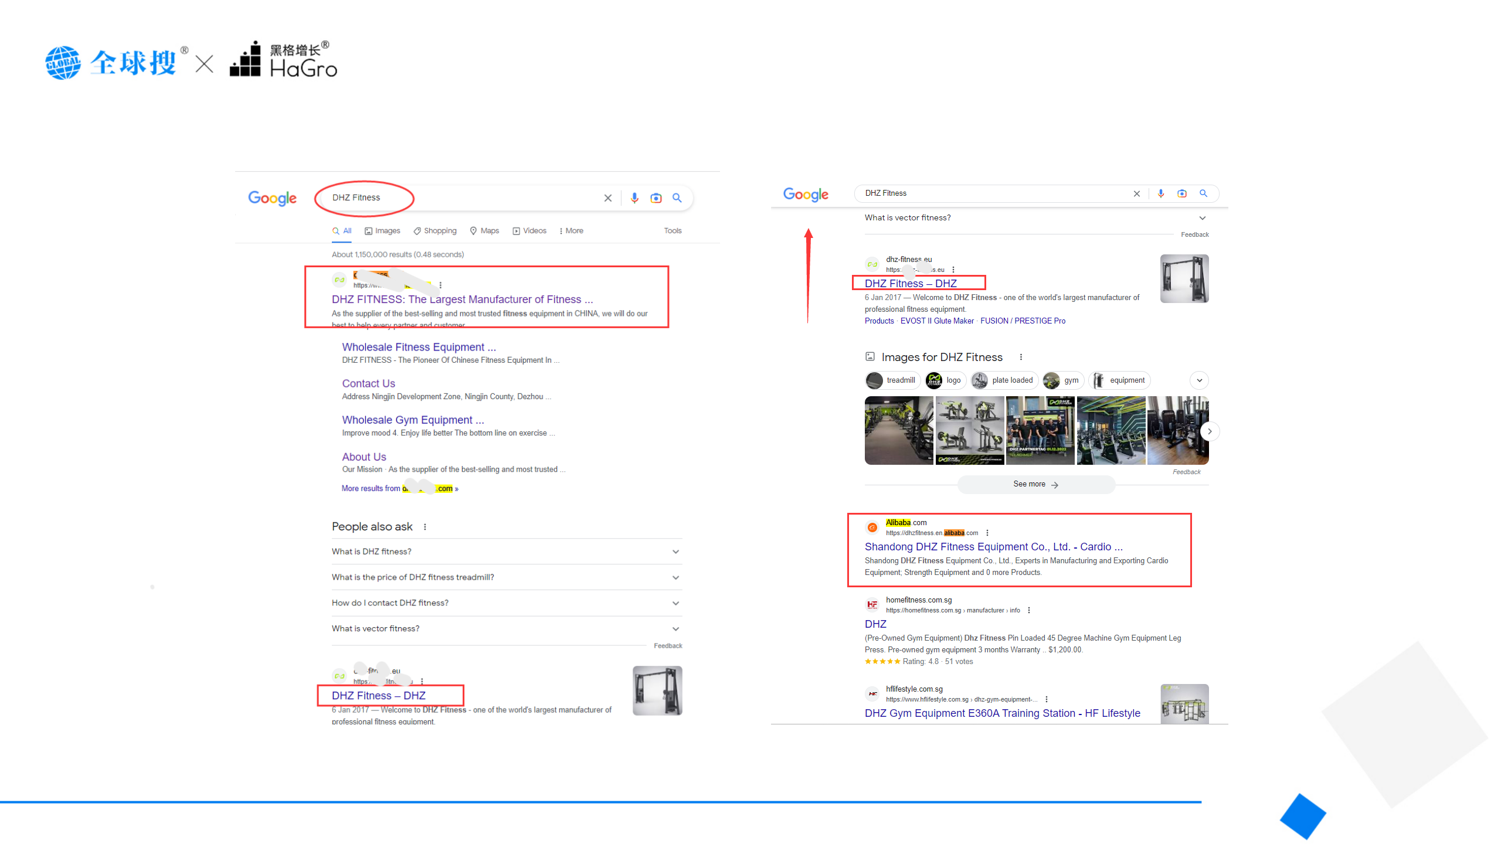Click the magnifier icon in right search bar
Screen dimensions: 1501x844
(1203, 193)
